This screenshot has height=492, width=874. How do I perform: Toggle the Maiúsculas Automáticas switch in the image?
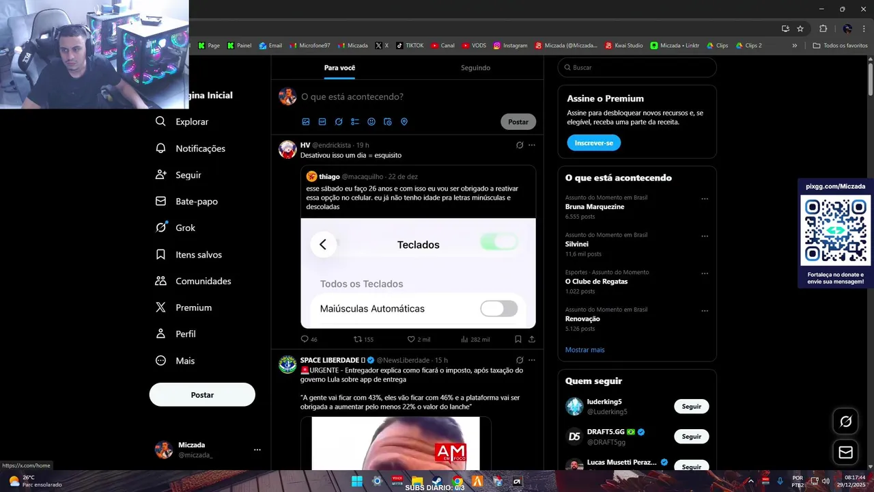click(x=499, y=309)
